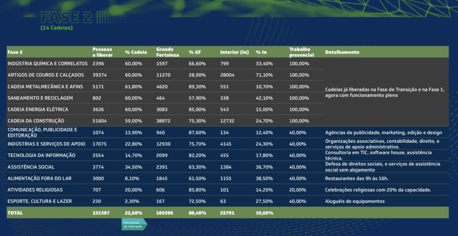Click the 'Trabalho presencial' column header

pos(300,52)
